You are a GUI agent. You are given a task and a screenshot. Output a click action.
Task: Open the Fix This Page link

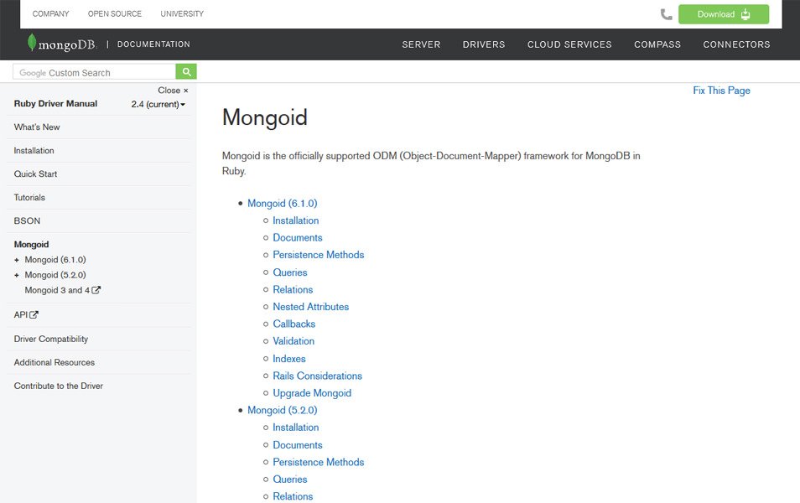coord(721,91)
